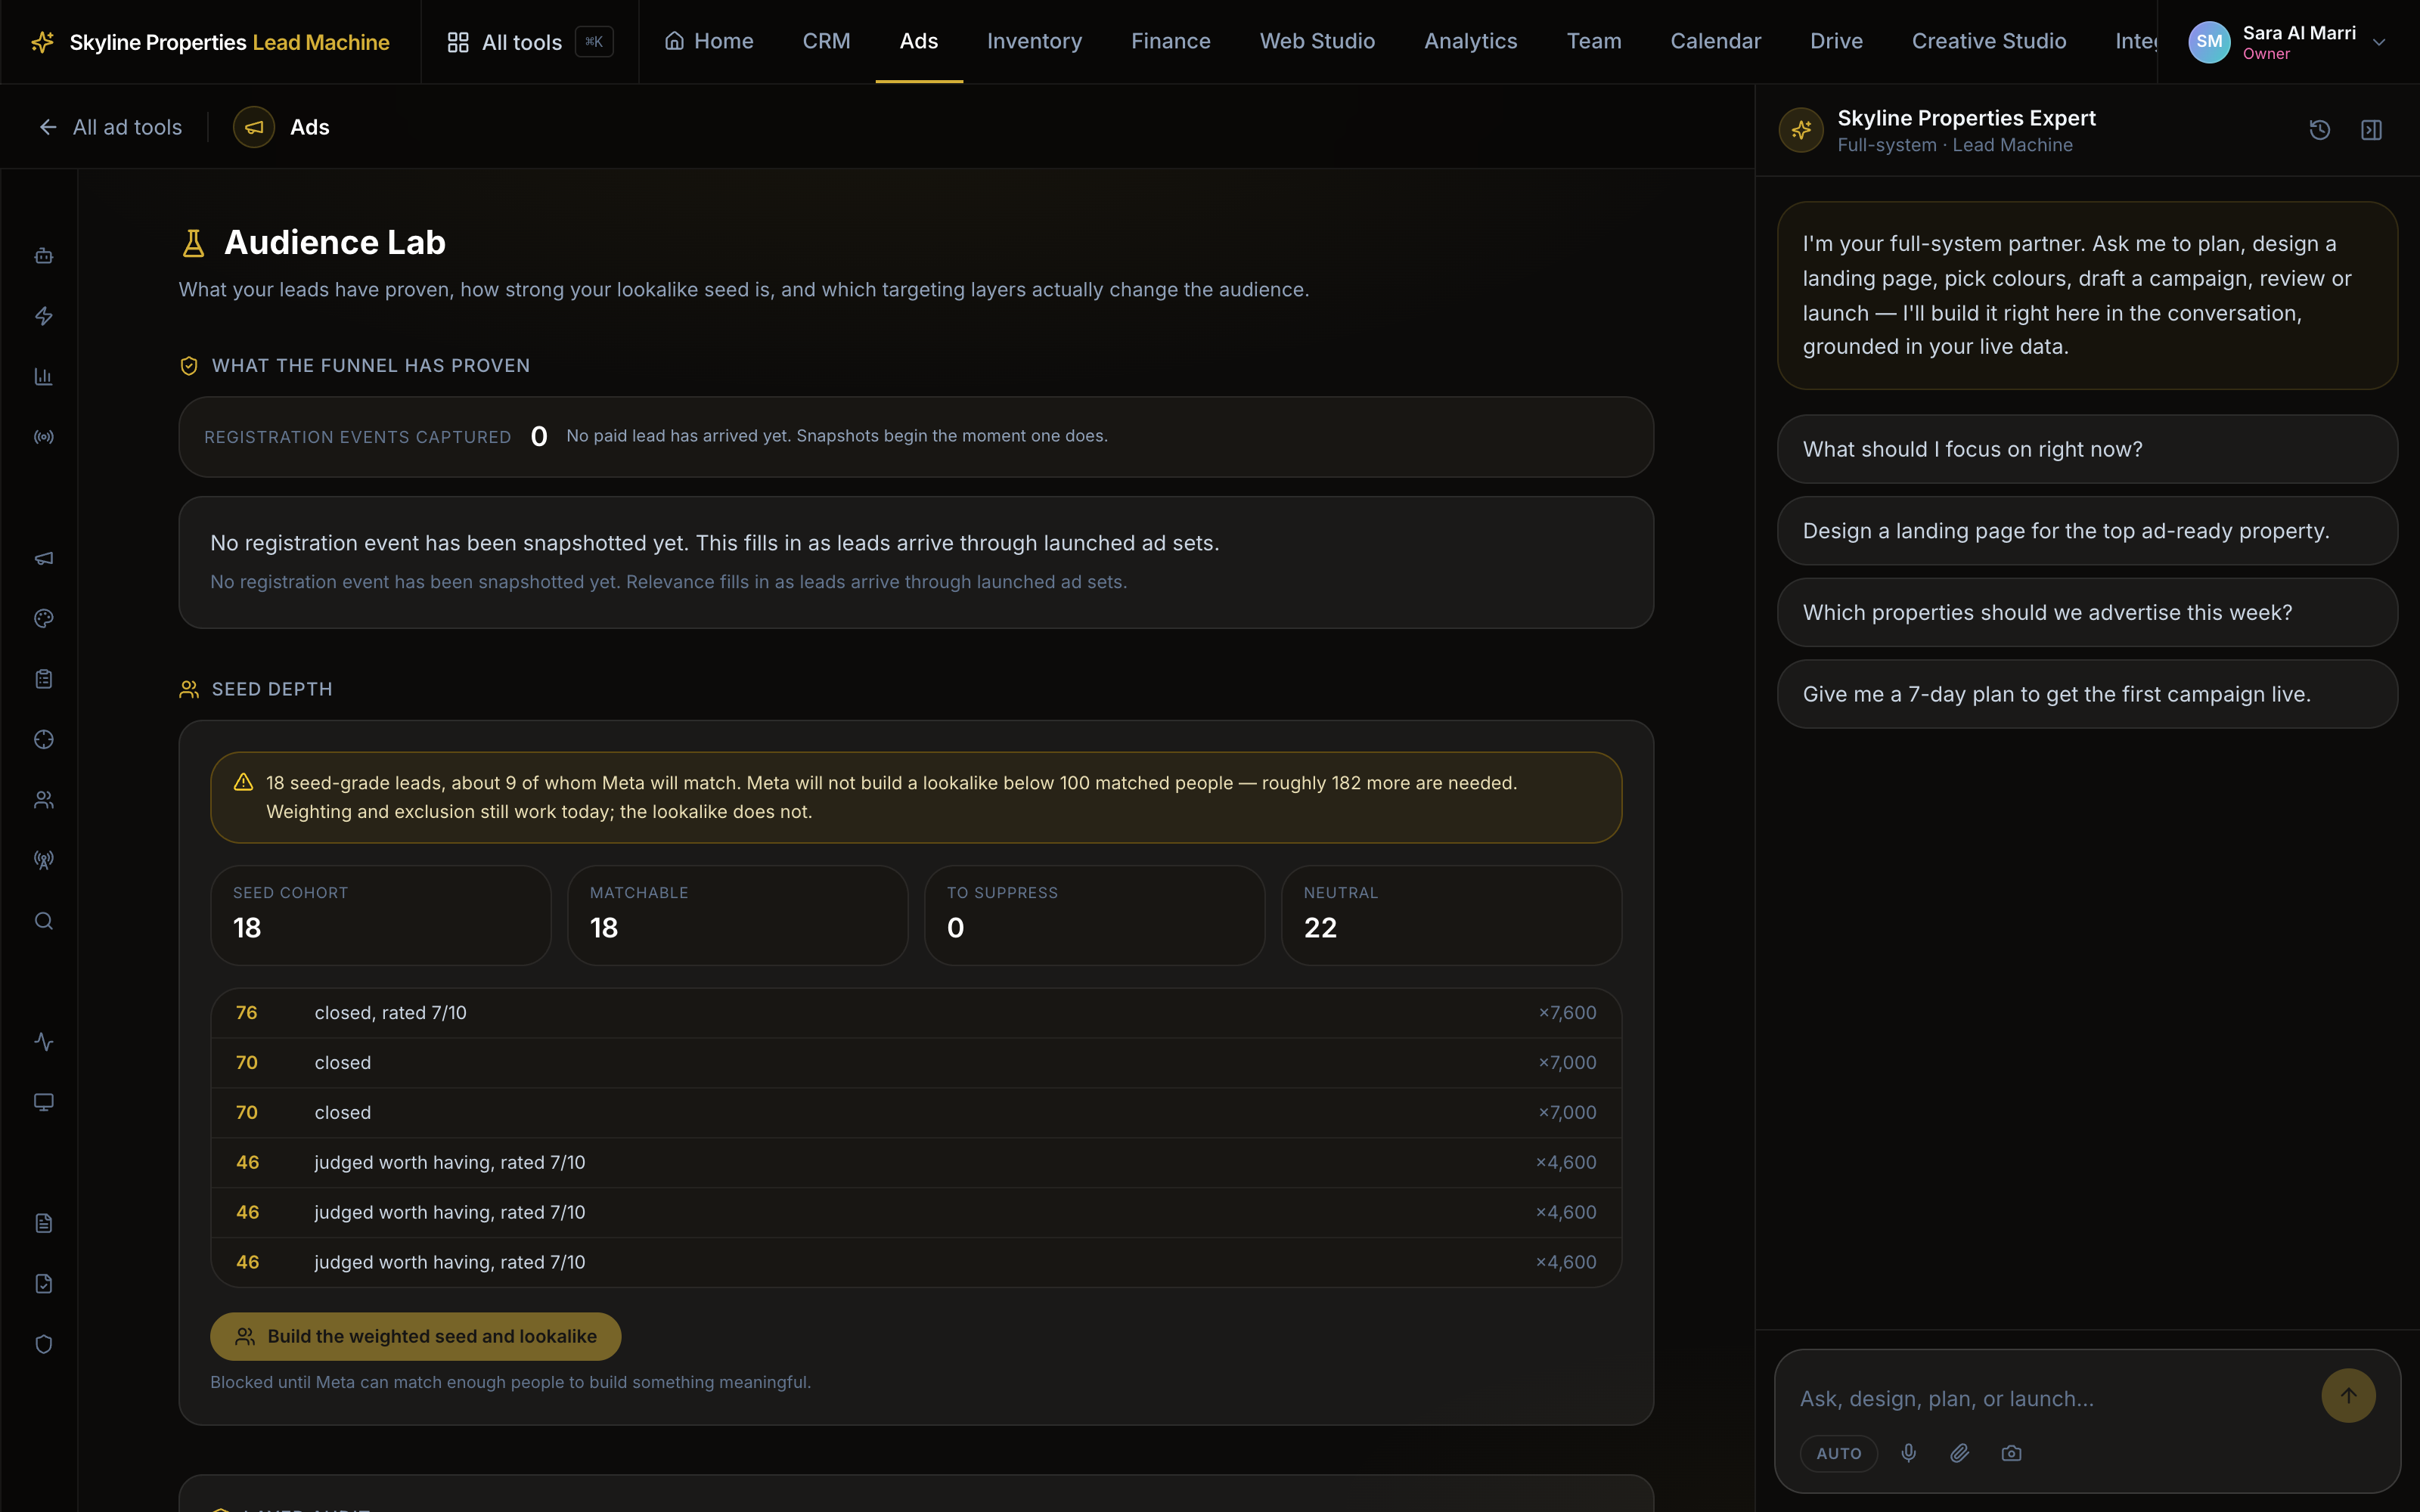Viewport: 2420px width, 1512px height.
Task: Open the palette sidebar icon
Action: click(x=44, y=618)
